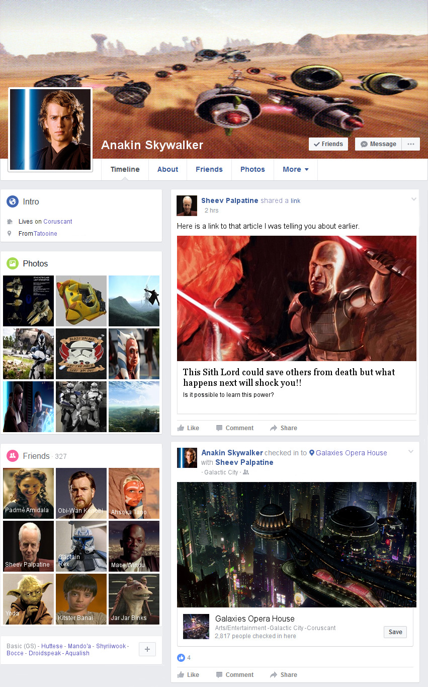
Task: Share the Galaxies Opera House check-in post
Action: 284,675
